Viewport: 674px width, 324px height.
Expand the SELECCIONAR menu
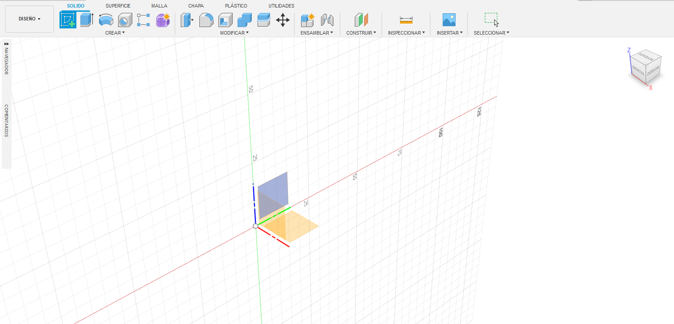492,33
